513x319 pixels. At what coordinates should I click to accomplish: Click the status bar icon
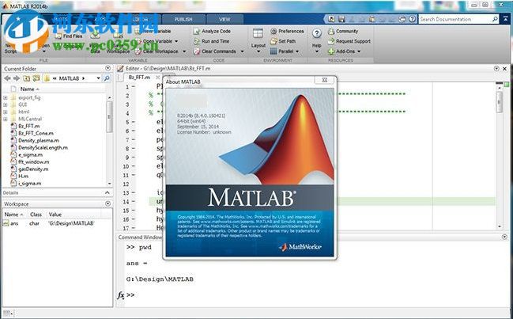pyautogui.click(x=8, y=313)
